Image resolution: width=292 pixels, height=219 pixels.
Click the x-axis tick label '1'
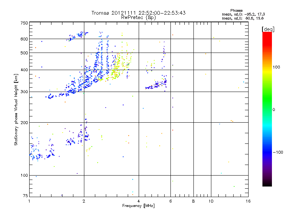point(29,201)
